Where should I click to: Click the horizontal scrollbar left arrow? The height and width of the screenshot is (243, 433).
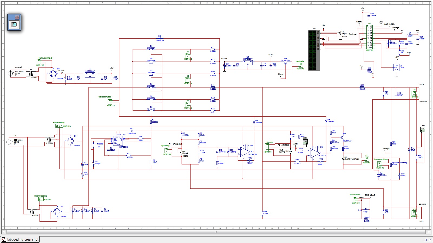4,232
